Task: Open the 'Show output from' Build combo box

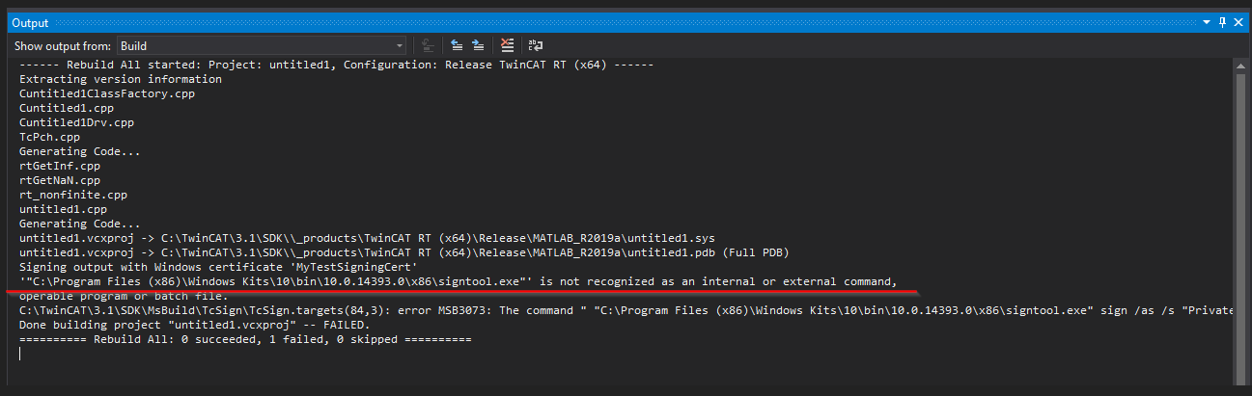Action: click(262, 45)
